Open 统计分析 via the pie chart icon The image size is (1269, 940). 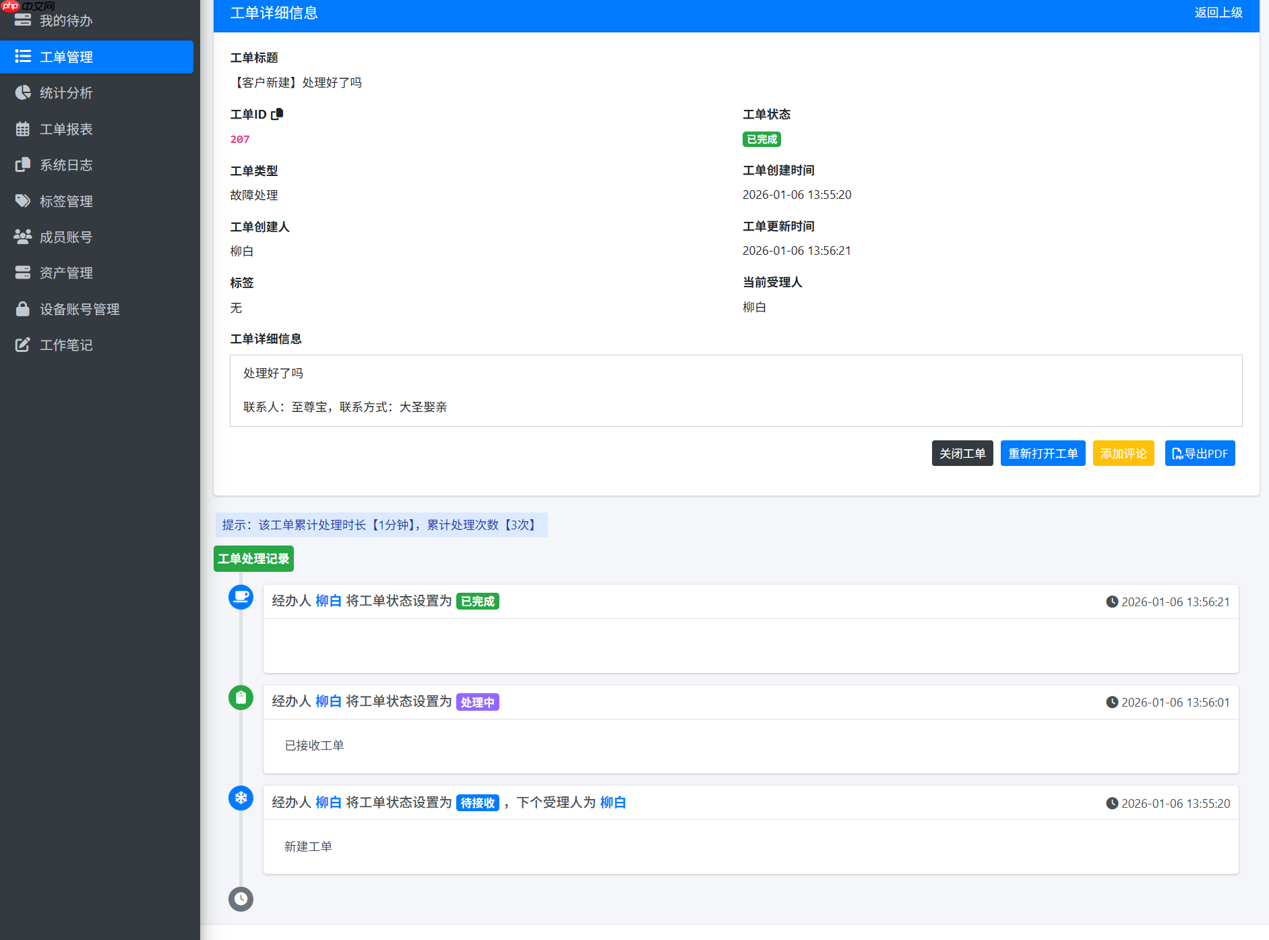[x=22, y=92]
